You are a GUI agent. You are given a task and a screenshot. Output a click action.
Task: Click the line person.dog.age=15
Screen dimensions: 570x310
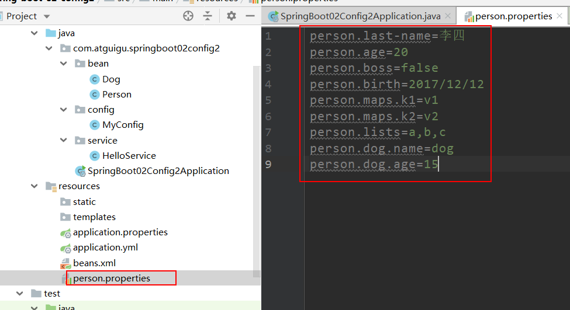click(374, 165)
